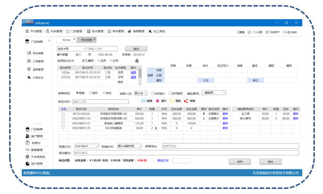323x194 pixels.
Task: Check the row W123143234 checkbox
Action: (x=63, y=114)
